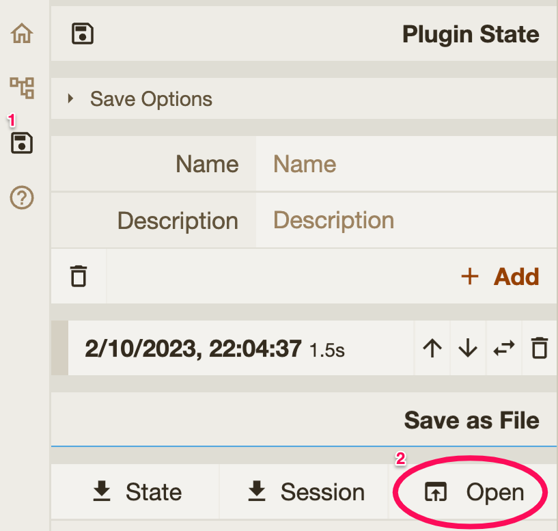558x531 pixels.
Task: Click the Save as File header
Action: pos(471,420)
